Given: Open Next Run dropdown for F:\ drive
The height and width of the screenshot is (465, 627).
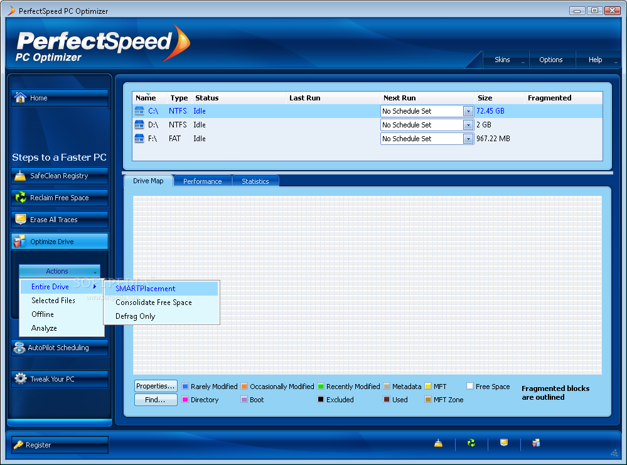Looking at the screenshot, I should (x=468, y=139).
